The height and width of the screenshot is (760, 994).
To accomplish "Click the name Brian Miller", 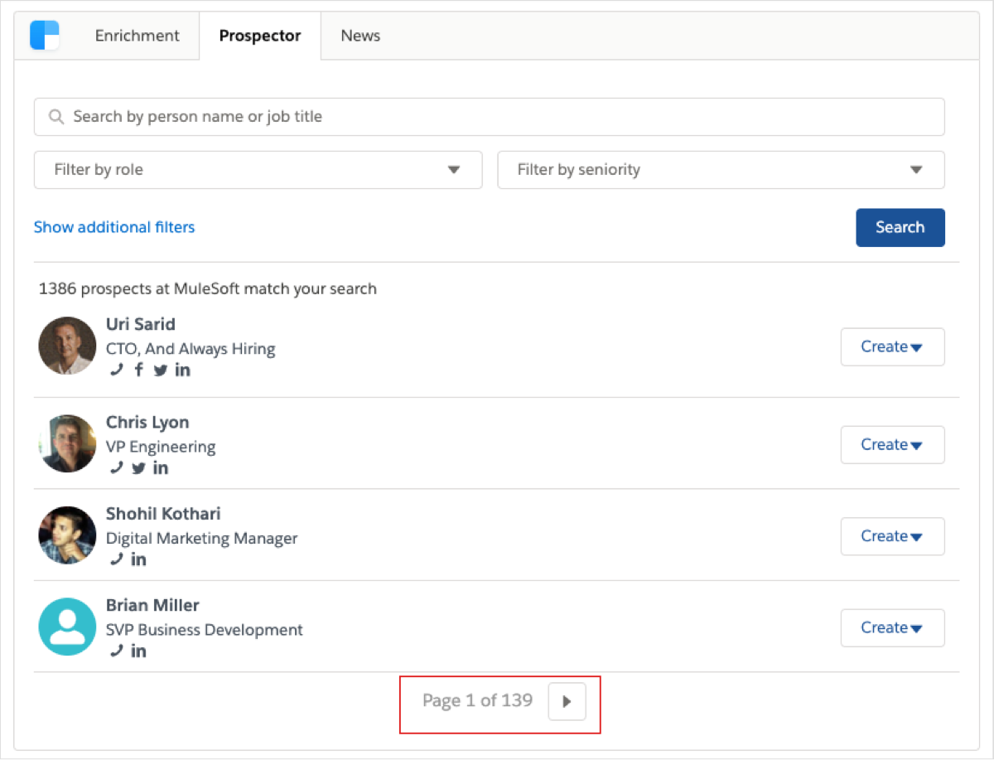I will click(x=152, y=605).
